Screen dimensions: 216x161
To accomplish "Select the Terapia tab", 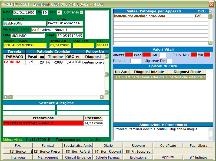I will click(x=14, y=51).
